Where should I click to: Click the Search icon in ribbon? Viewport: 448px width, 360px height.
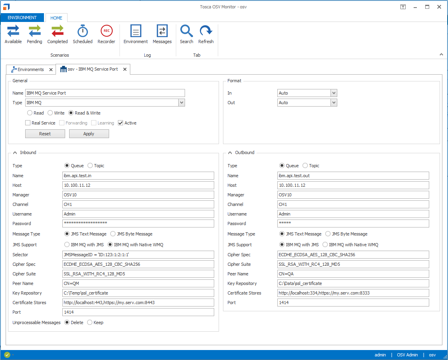point(186,34)
